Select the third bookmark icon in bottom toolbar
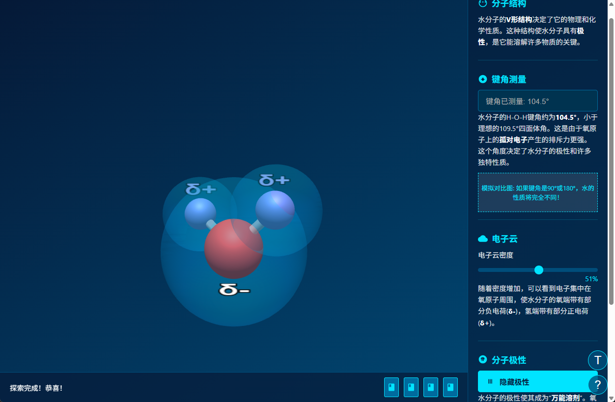This screenshot has width=615, height=402. [430, 387]
